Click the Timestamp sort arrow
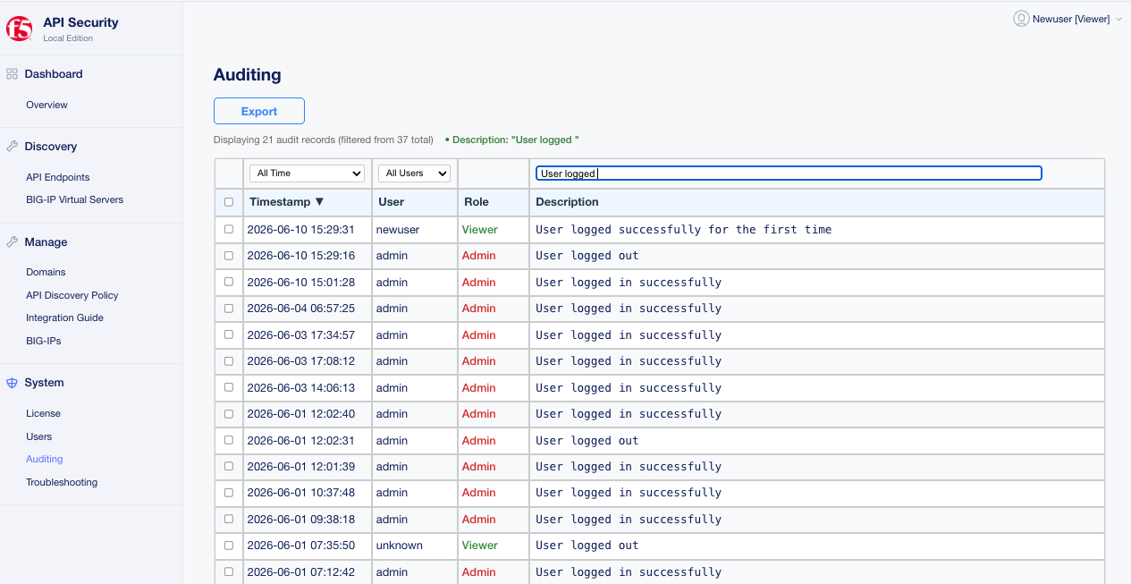 tap(319, 202)
